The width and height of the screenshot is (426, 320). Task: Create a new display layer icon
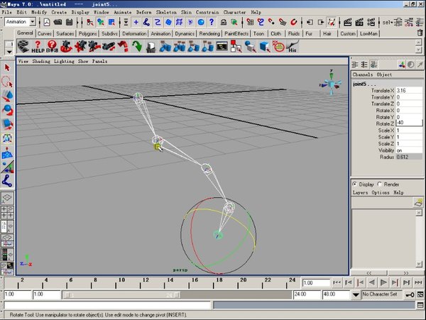pyautogui.click(x=418, y=202)
